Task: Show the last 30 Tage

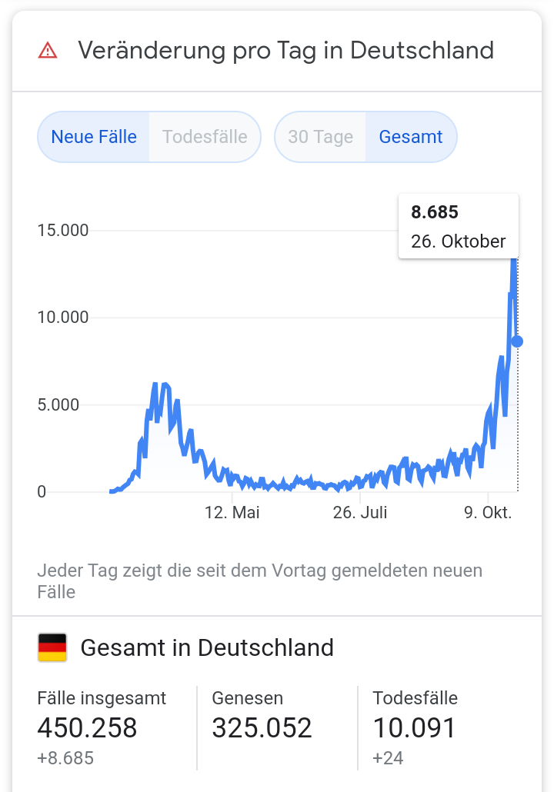Action: (320, 138)
